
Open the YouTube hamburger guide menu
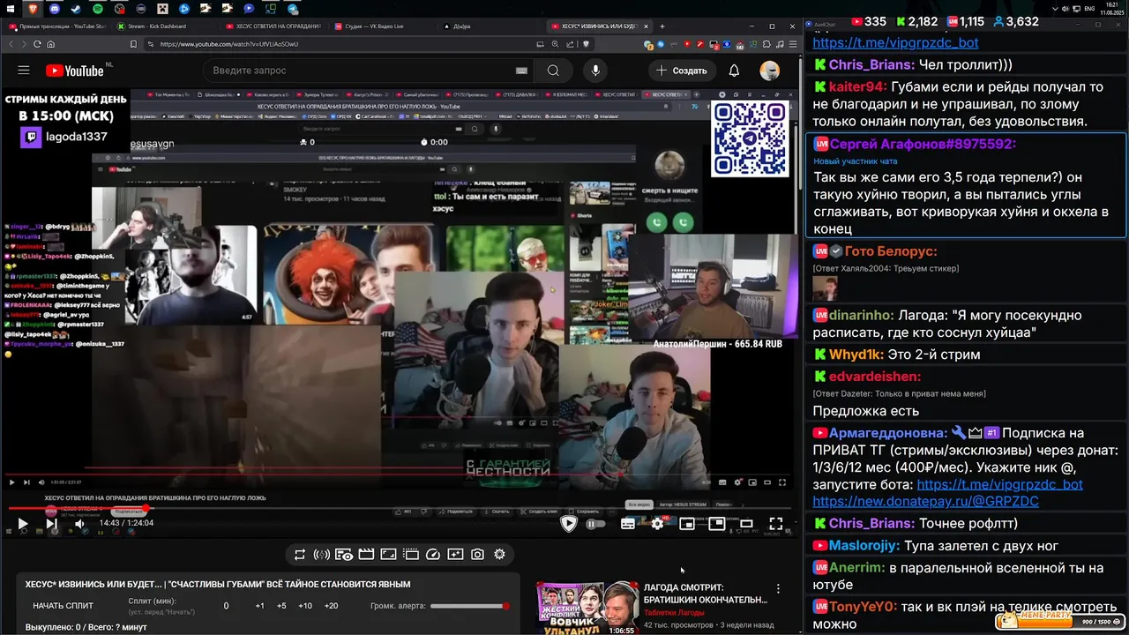pyautogui.click(x=24, y=71)
